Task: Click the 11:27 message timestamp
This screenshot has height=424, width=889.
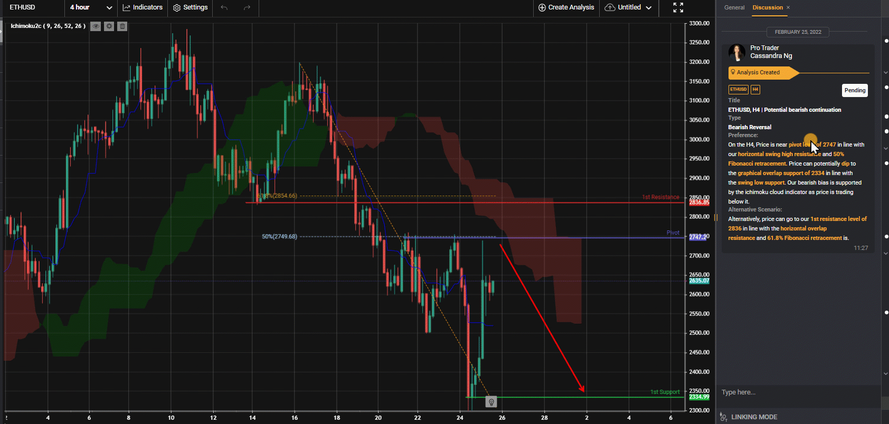Action: pyautogui.click(x=860, y=248)
